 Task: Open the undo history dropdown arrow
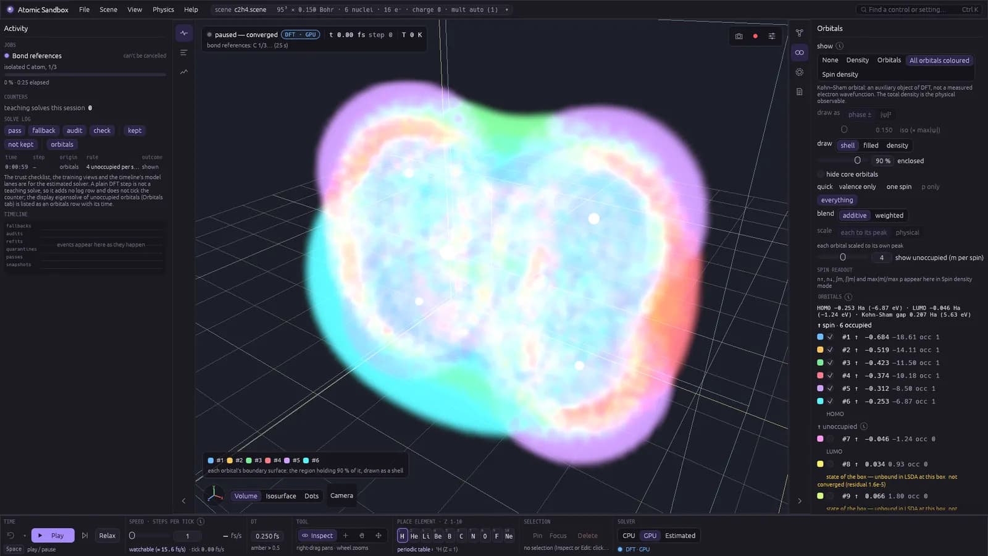pyautogui.click(x=25, y=536)
